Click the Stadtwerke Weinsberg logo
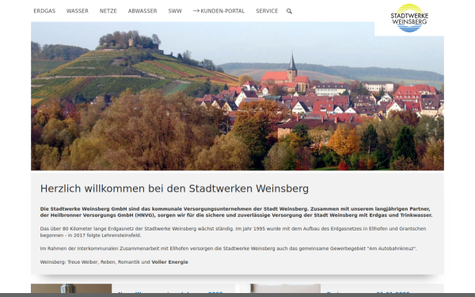This screenshot has width=475, height=297. (409, 18)
